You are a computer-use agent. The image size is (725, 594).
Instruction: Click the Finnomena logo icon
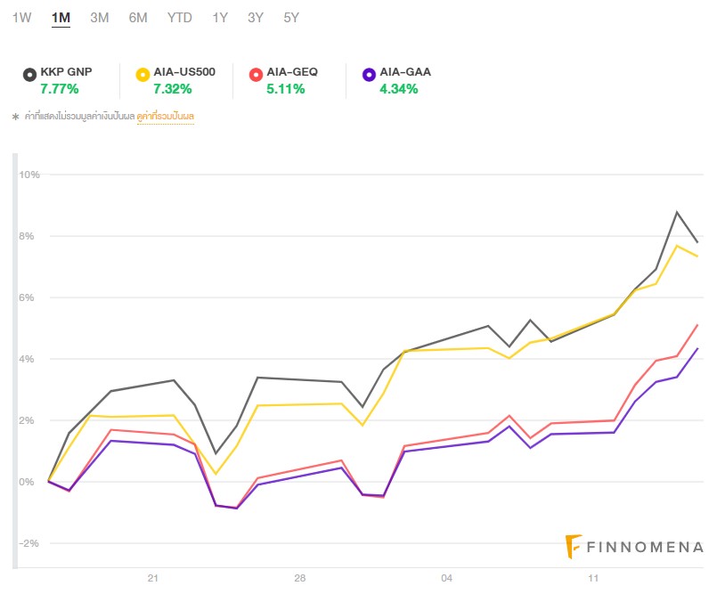[574, 547]
